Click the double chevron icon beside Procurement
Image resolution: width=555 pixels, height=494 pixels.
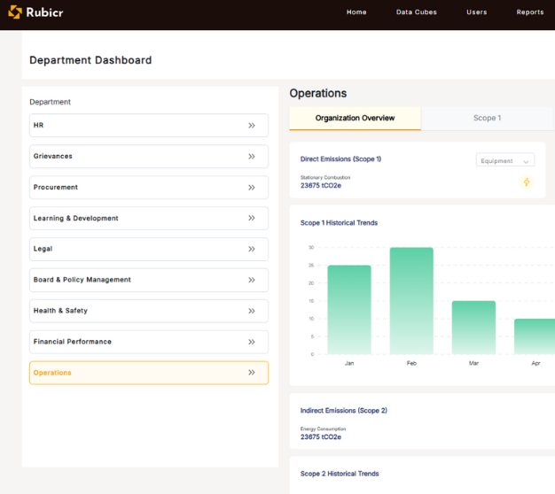(x=252, y=188)
